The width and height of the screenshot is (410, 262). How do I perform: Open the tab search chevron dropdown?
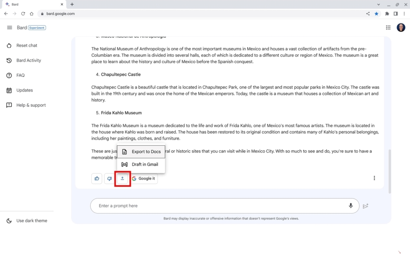[x=378, y=4]
